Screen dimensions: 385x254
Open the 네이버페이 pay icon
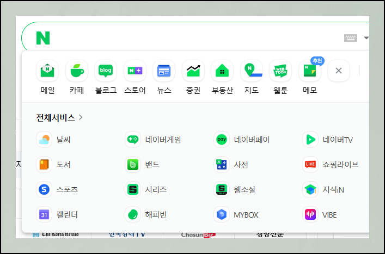point(222,139)
